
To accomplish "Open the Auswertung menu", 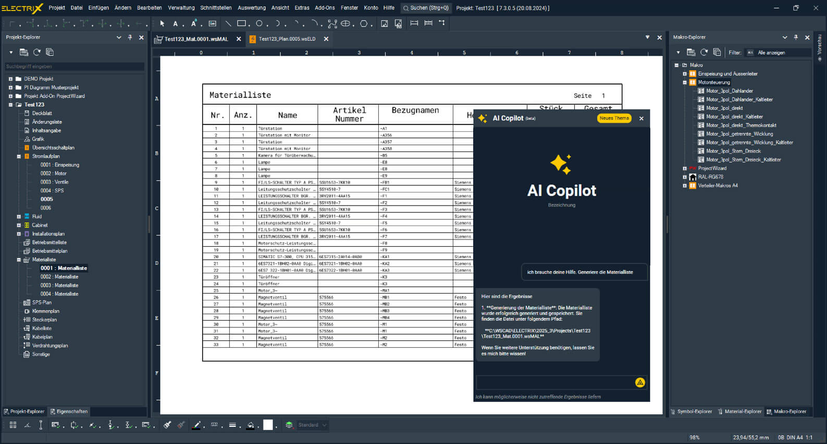I will tap(251, 8).
